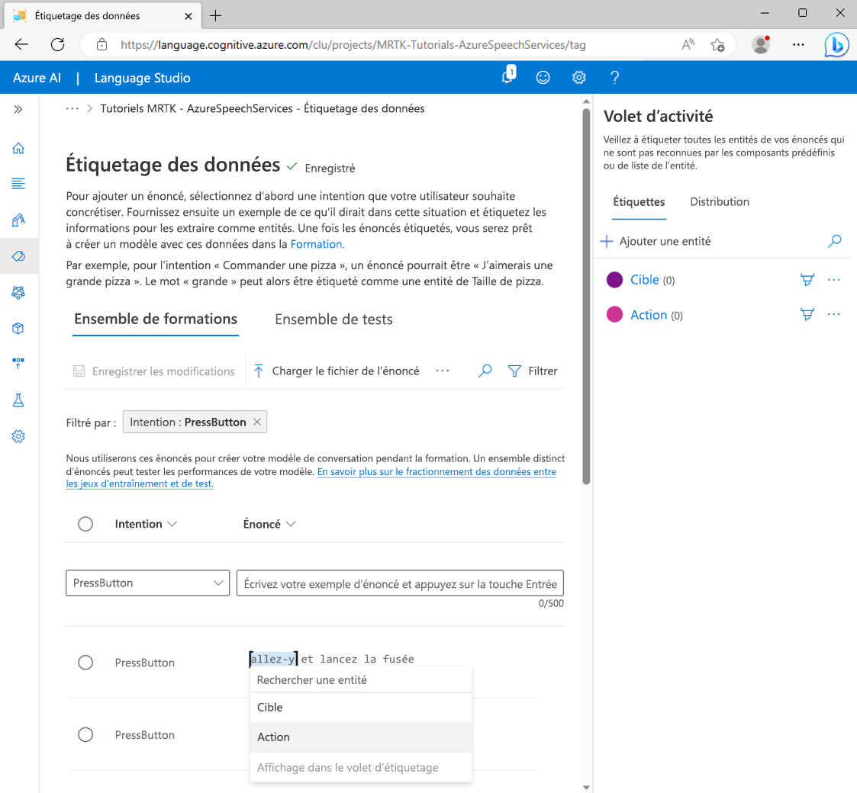
Task: Open browser settings and more menu
Action: [x=798, y=44]
